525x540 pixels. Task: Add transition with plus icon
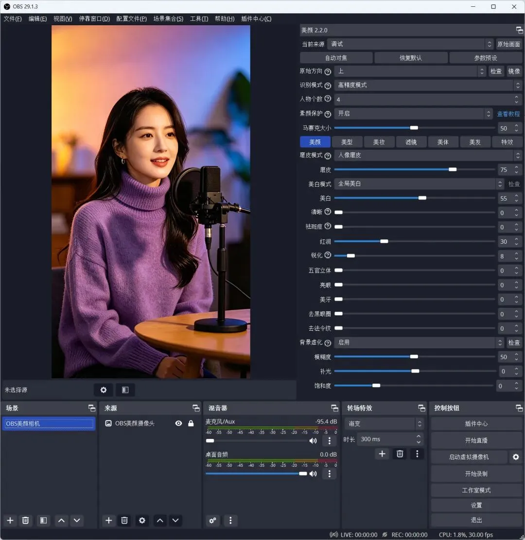(x=382, y=454)
